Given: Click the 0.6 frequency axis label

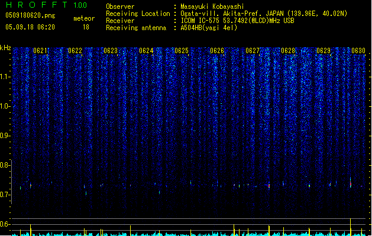Looking at the screenshot, I should [x=5, y=224].
